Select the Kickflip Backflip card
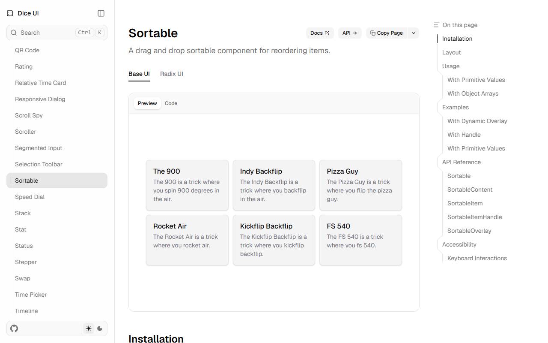Viewport: 548px width, 343px height. (274, 240)
